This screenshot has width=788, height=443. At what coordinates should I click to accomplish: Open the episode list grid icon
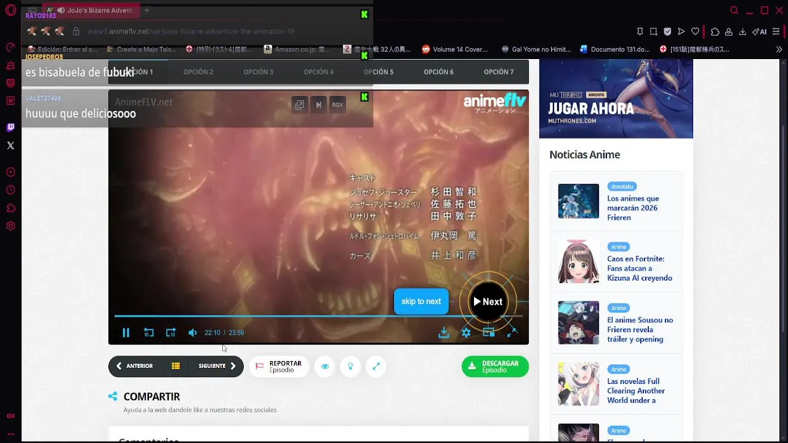pyautogui.click(x=175, y=366)
